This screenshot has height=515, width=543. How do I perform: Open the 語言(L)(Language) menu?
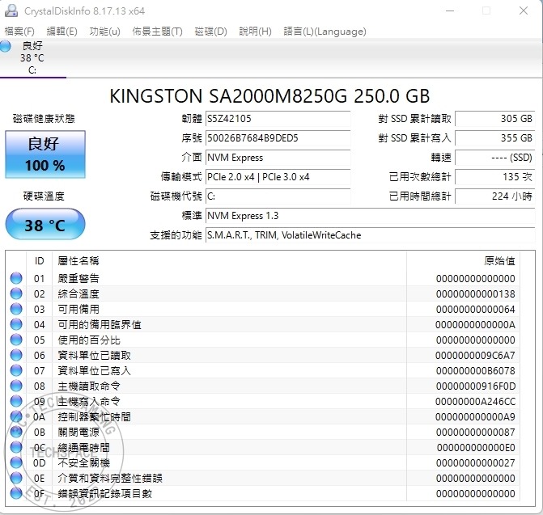click(x=325, y=32)
